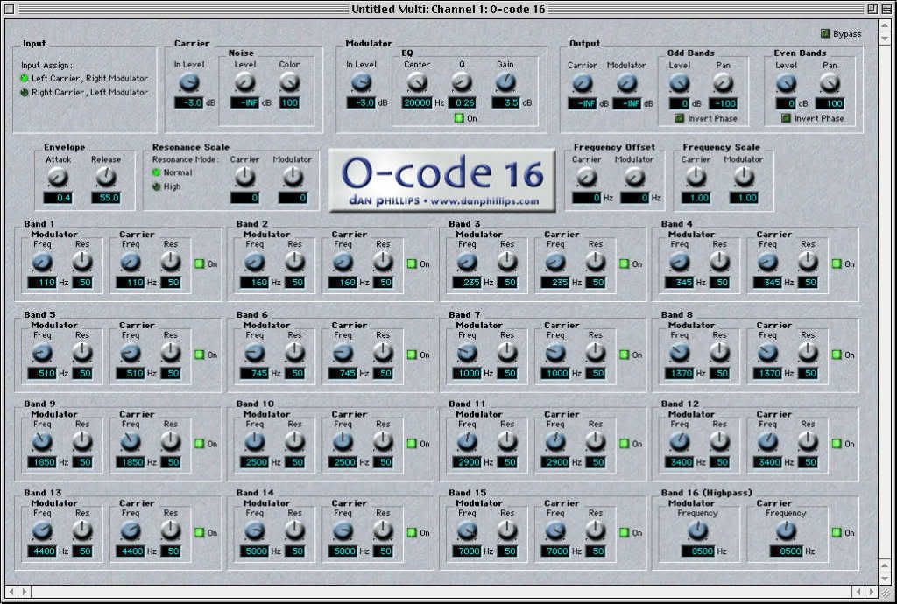Enable Invert Phase for Even Bands

click(786, 118)
